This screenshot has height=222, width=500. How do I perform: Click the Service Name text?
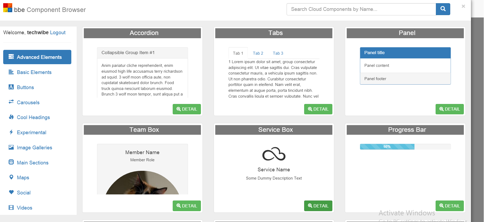click(274, 169)
